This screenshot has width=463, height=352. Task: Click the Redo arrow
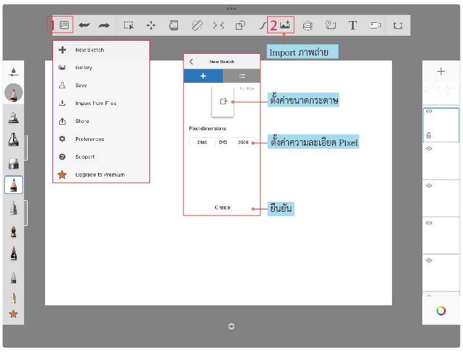pos(104,25)
